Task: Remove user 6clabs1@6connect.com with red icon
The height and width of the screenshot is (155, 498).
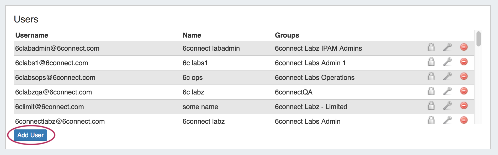Action: 464,62
